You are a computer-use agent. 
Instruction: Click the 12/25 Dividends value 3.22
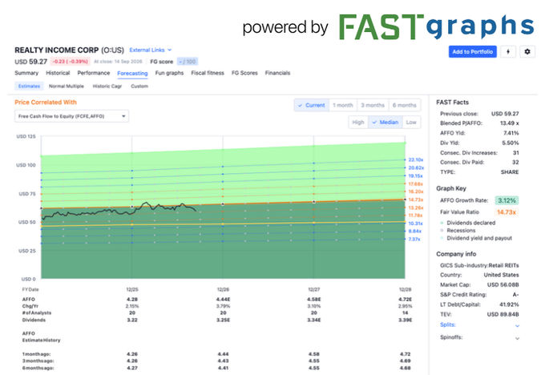[x=132, y=320]
